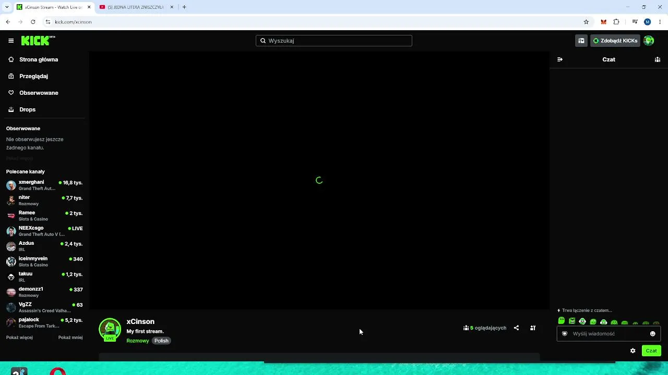Open xmerghani's recommended channel

pyautogui.click(x=44, y=185)
